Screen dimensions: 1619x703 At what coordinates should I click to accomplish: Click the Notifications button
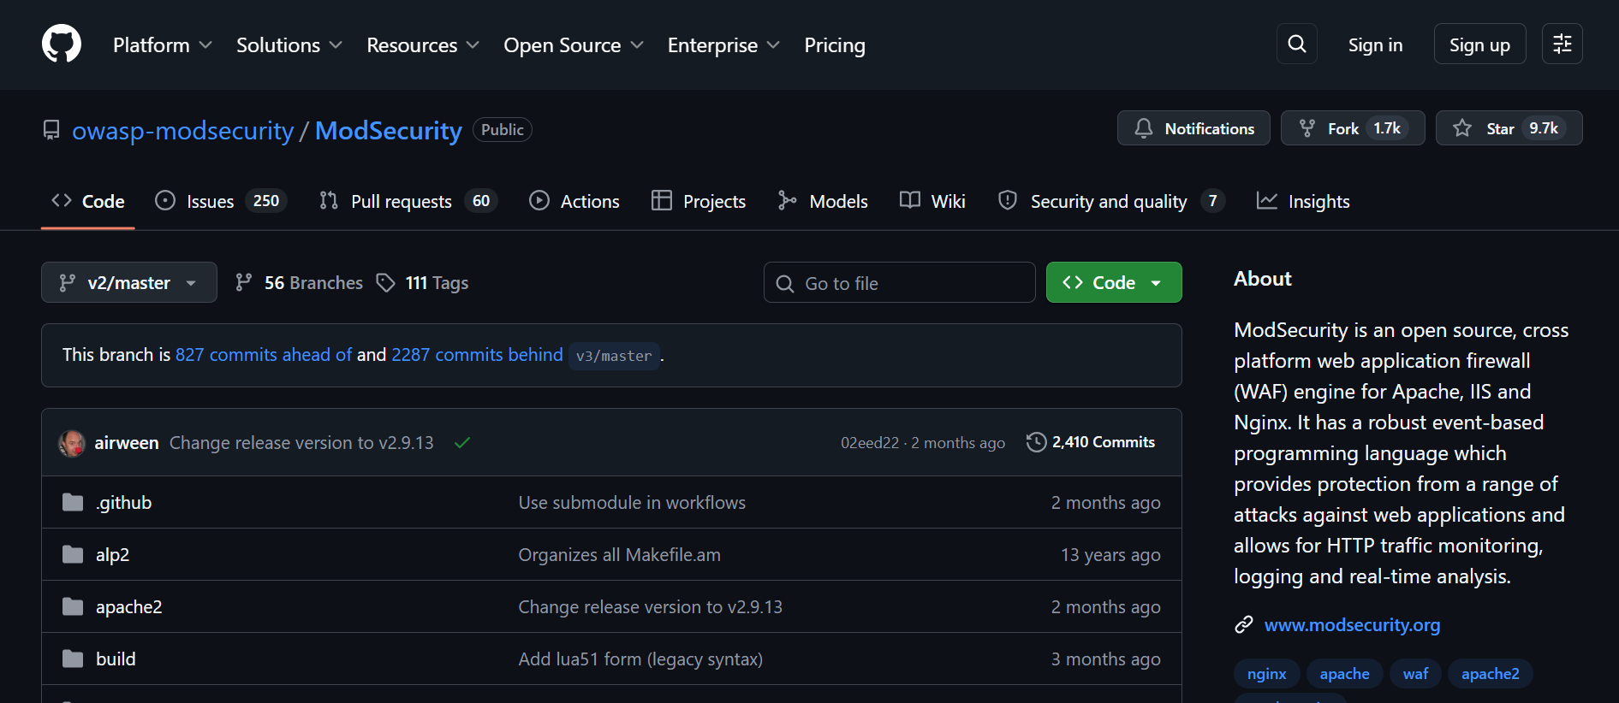[x=1193, y=128]
